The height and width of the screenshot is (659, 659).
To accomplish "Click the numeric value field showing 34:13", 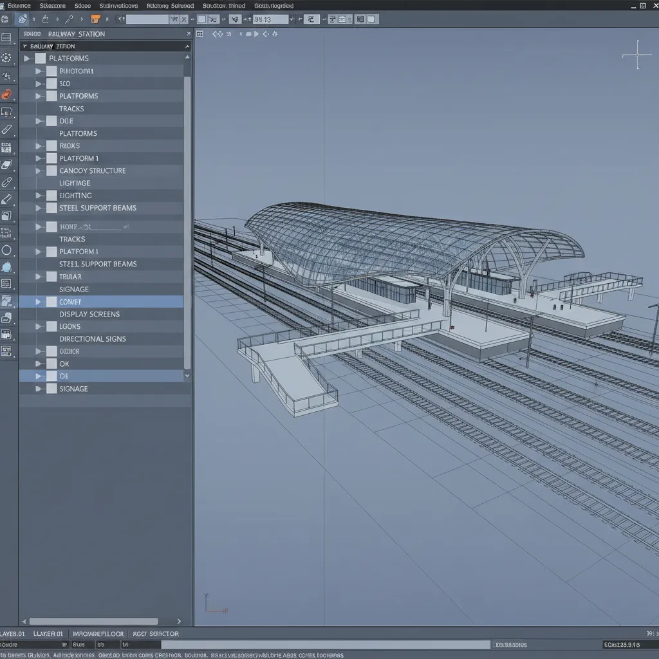I will tap(270, 19).
